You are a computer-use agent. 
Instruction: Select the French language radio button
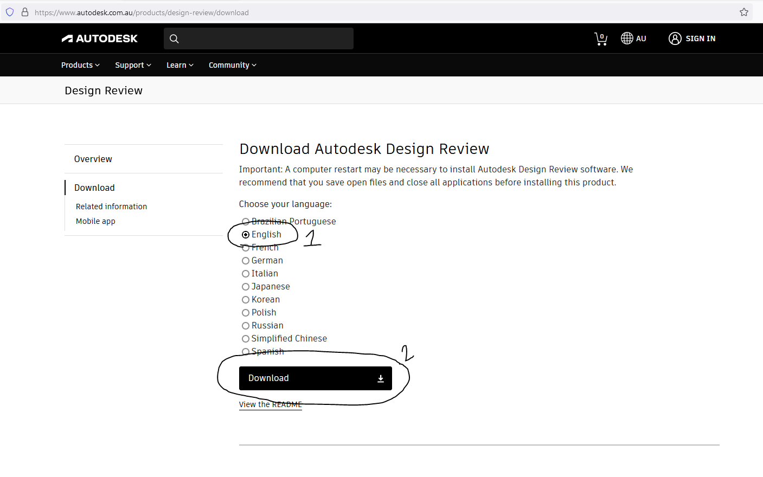(x=246, y=248)
